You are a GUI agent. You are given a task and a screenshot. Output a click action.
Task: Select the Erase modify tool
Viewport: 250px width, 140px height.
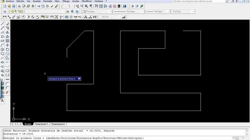click(x=7, y=24)
